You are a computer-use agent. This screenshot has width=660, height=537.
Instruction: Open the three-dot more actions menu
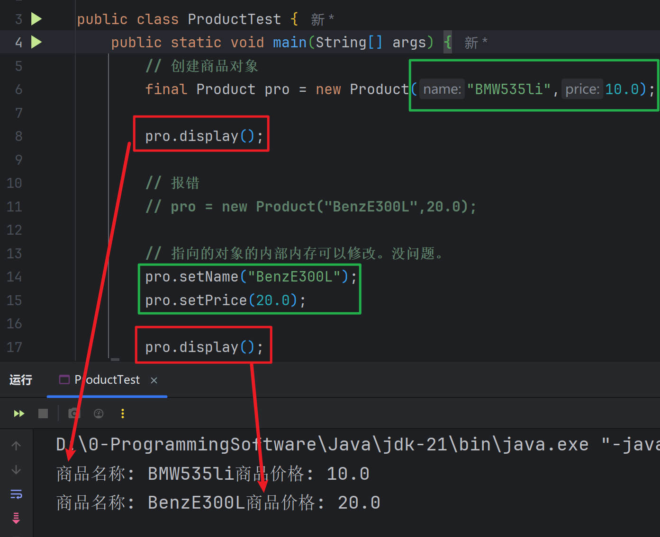(123, 414)
